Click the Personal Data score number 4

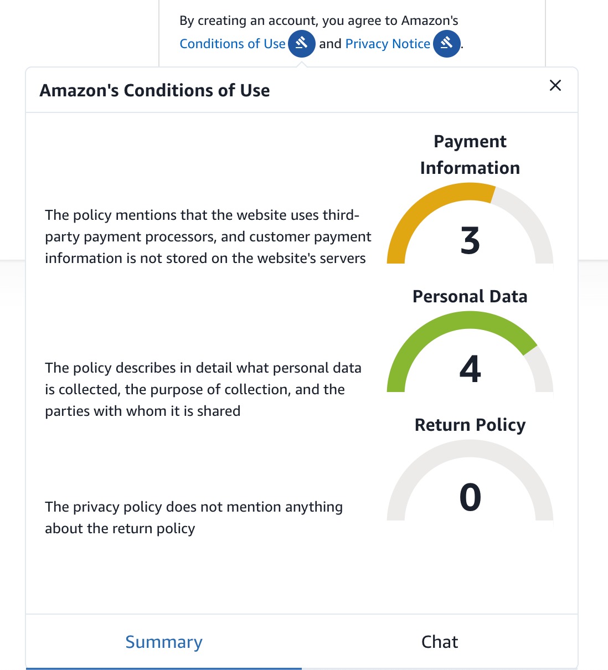pos(470,369)
